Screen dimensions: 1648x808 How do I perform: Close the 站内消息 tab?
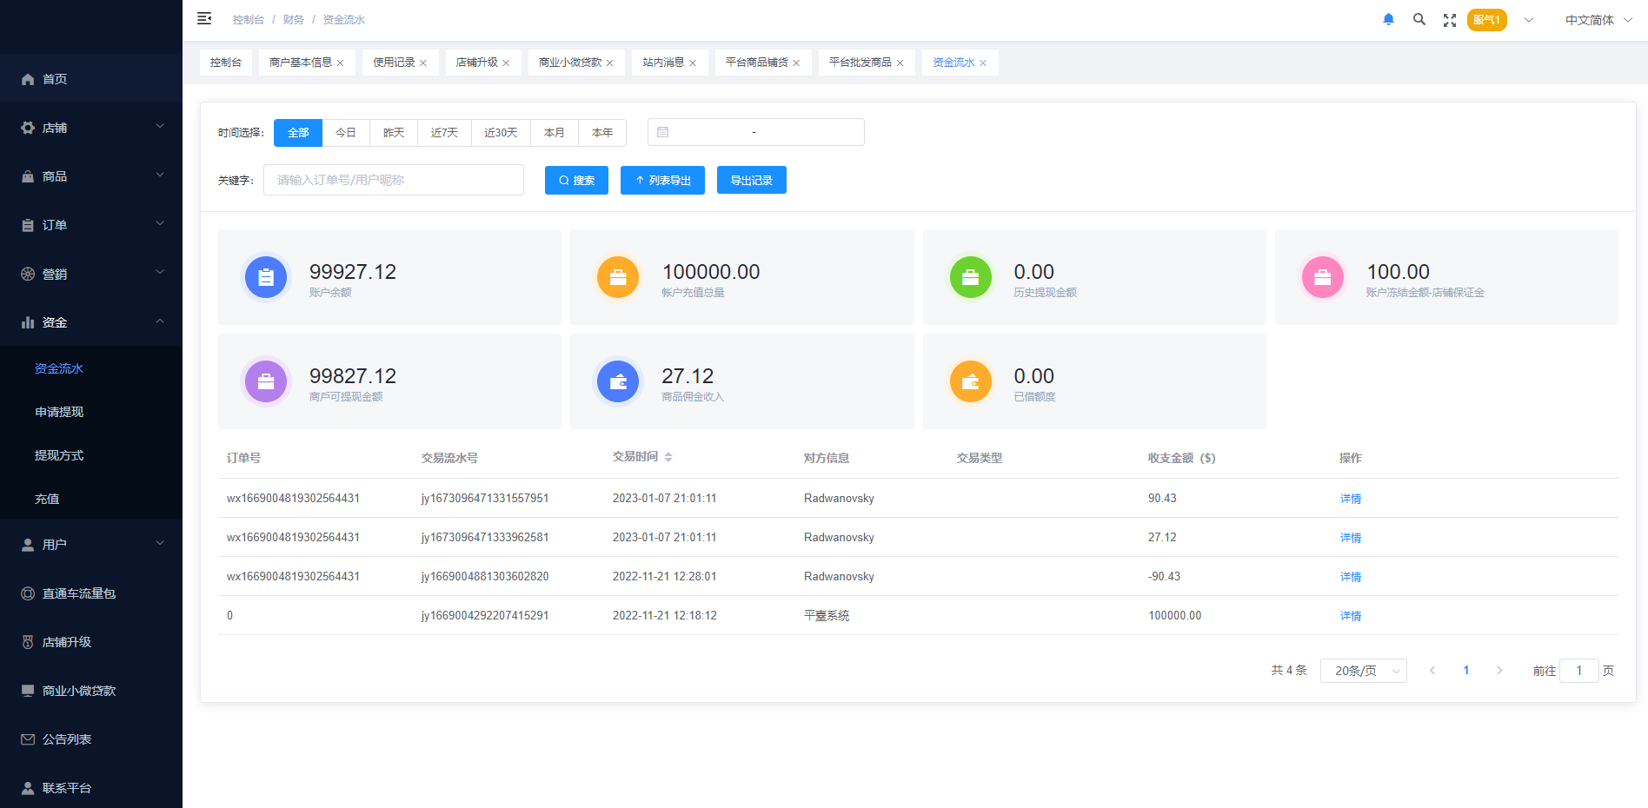click(693, 63)
